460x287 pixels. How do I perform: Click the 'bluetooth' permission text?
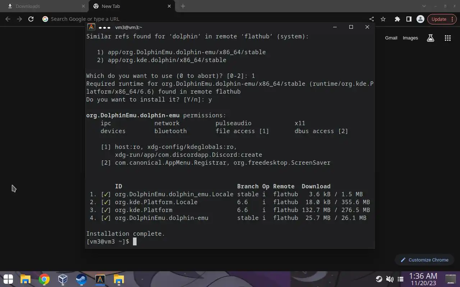pyautogui.click(x=171, y=131)
